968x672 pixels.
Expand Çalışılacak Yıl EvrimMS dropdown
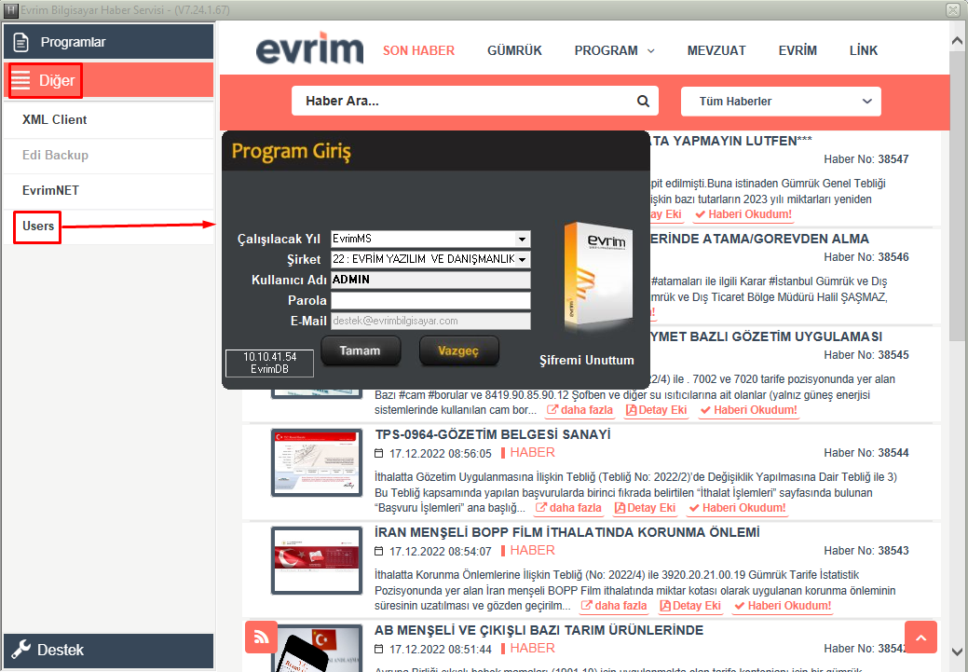(523, 239)
